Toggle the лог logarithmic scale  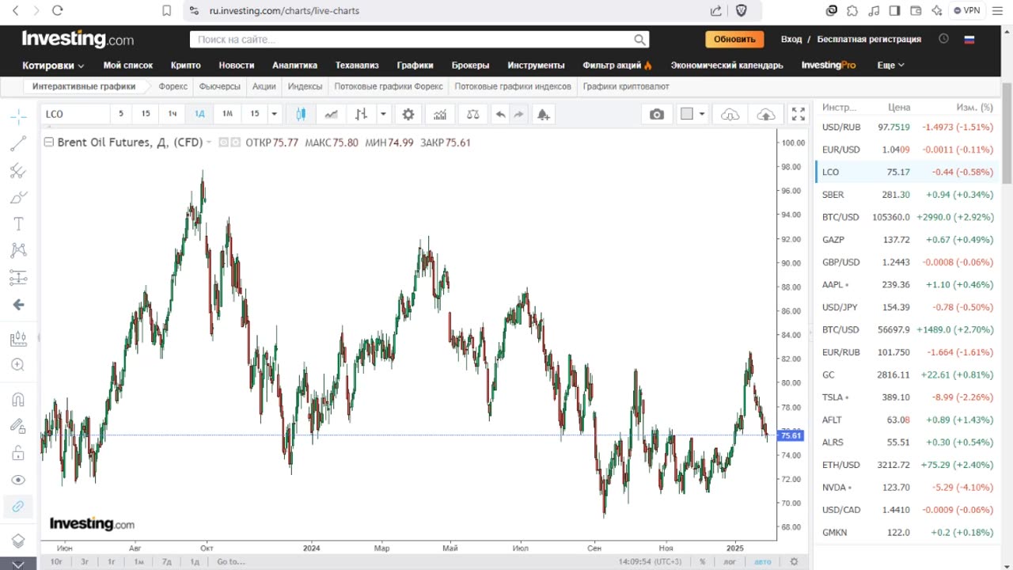pos(730,561)
